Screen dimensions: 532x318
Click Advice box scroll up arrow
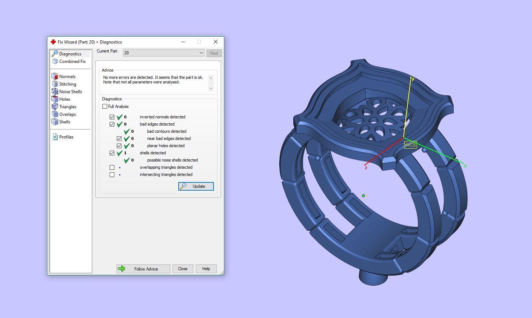click(x=211, y=78)
